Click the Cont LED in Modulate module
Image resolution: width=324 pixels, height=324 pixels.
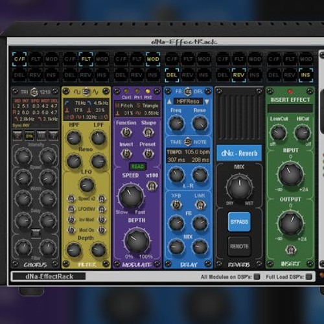click(126, 91)
